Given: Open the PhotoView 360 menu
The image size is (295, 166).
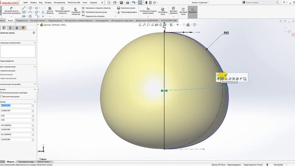Looking at the screenshot, I should coord(74,3).
